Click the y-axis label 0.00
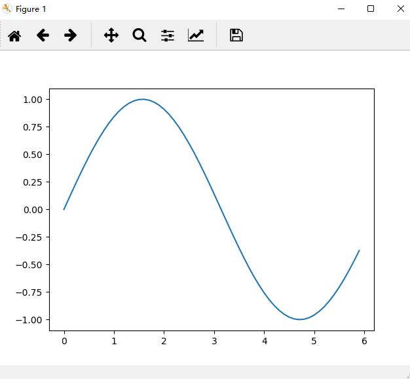 pos(33,210)
